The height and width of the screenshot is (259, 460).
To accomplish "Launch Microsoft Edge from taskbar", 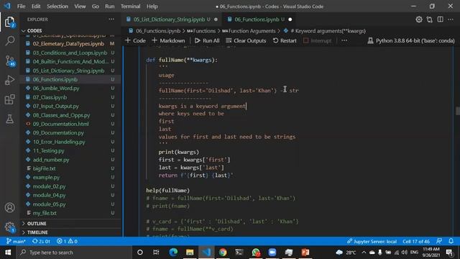I will coord(173,253).
